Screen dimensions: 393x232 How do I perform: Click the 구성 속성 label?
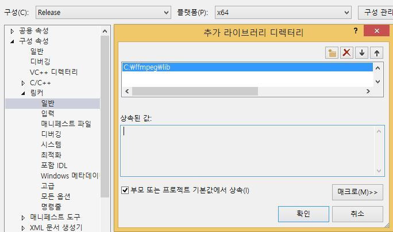click(33, 41)
